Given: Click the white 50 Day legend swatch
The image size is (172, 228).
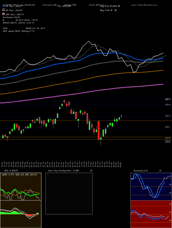Looking at the screenshot, I should click(3, 10).
